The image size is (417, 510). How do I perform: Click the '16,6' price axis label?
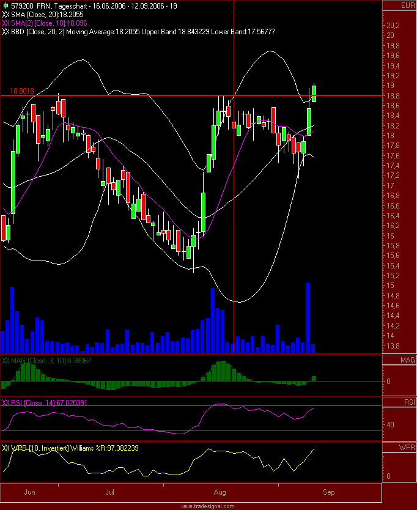pos(393,206)
